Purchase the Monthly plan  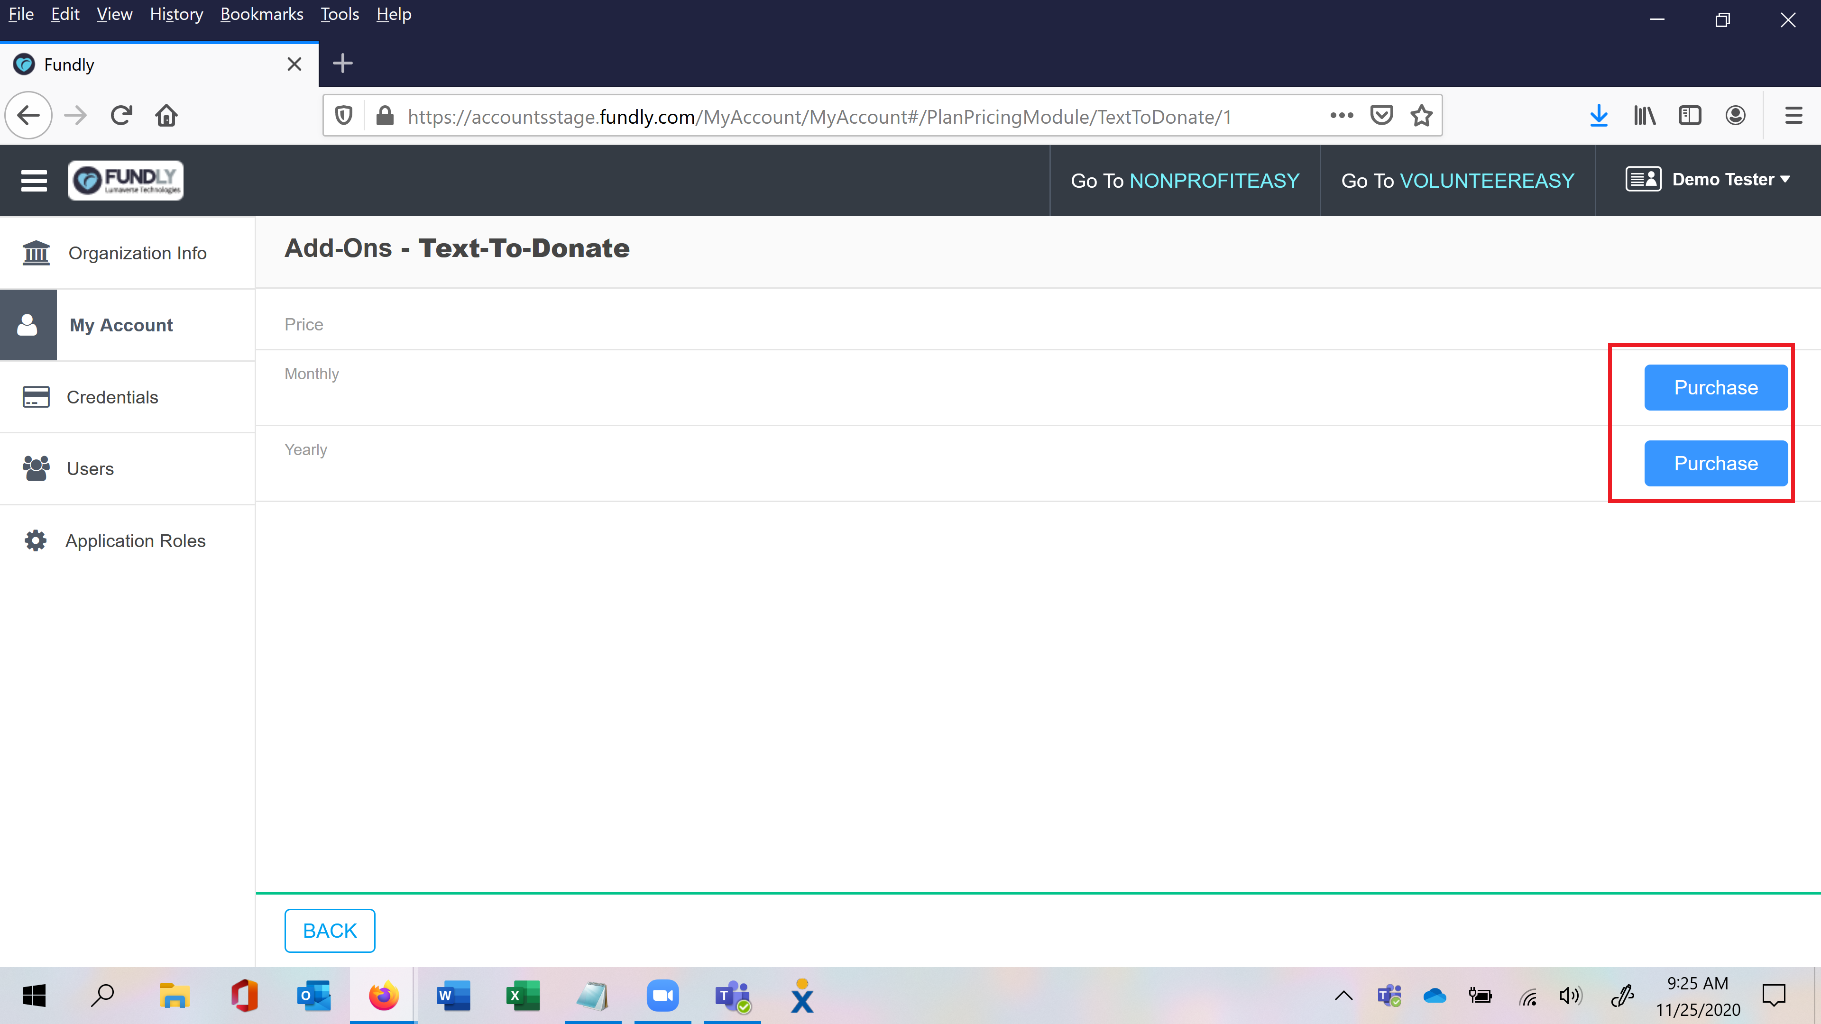1715,387
